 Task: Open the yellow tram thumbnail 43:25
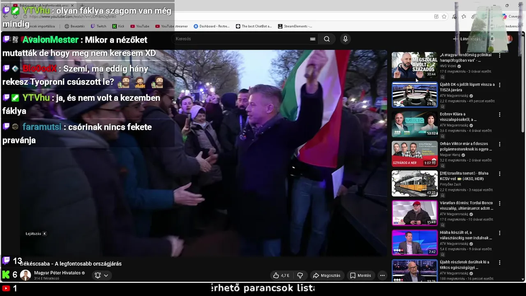415,183
